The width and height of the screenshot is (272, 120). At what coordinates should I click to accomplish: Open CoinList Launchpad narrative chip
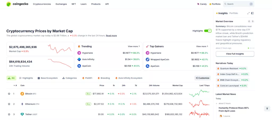click(x=232, y=86)
